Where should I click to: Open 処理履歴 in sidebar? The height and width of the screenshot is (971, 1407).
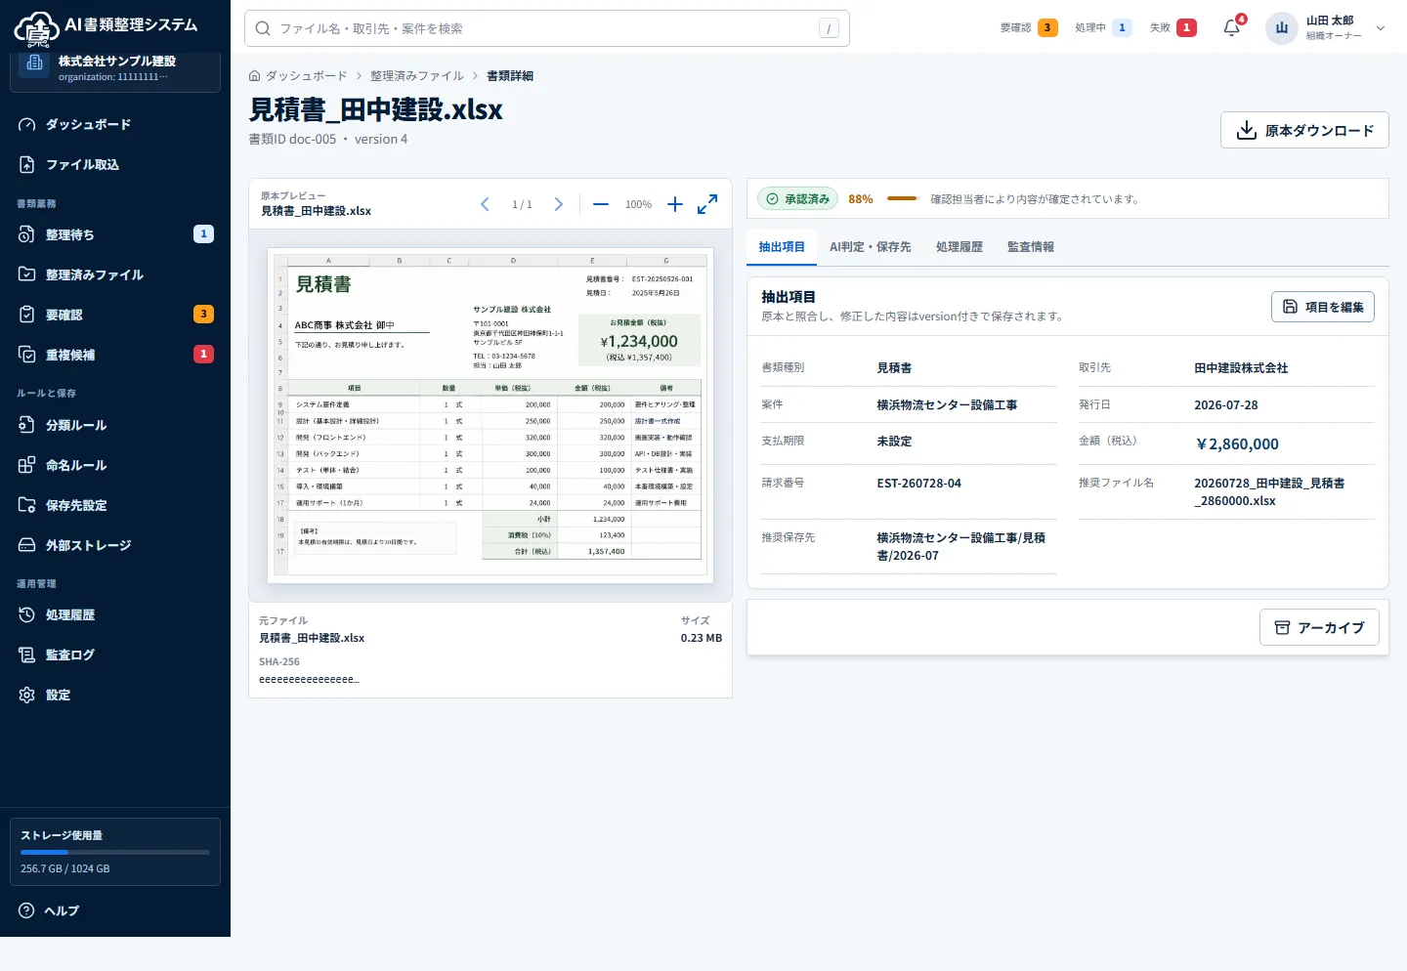click(115, 614)
